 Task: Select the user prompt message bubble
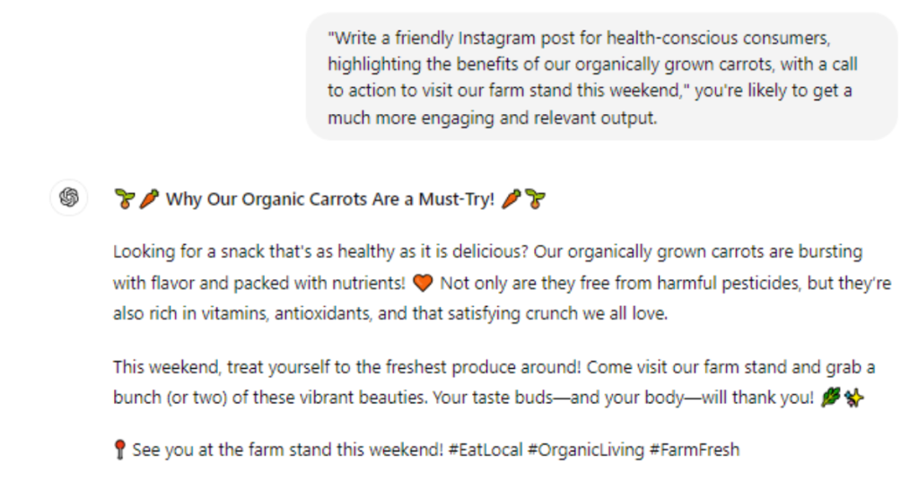(601, 77)
